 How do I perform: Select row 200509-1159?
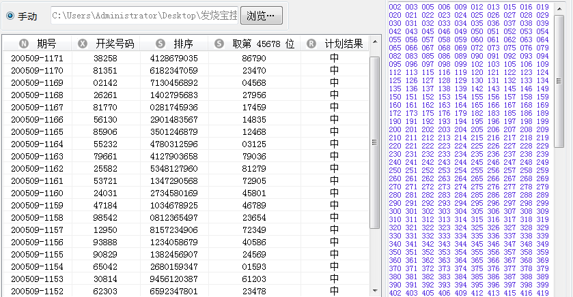(x=186, y=205)
